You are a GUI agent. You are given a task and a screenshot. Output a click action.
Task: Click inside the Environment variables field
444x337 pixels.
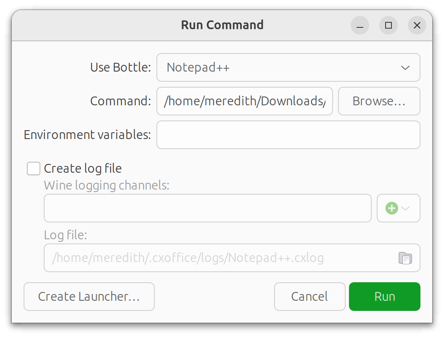click(x=288, y=134)
